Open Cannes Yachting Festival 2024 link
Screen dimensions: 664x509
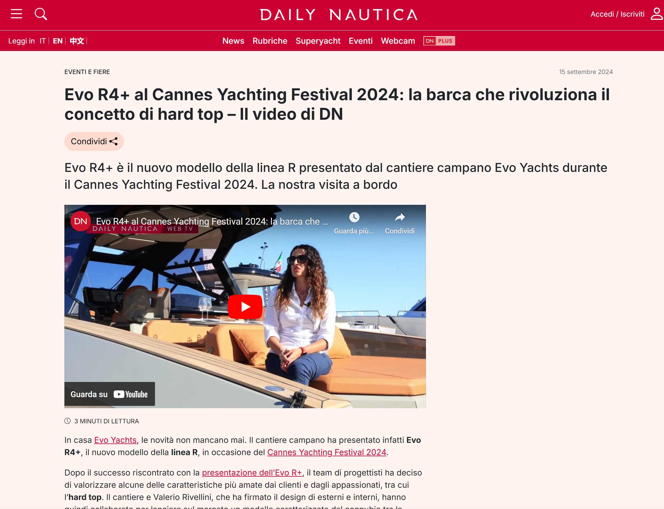click(x=327, y=452)
